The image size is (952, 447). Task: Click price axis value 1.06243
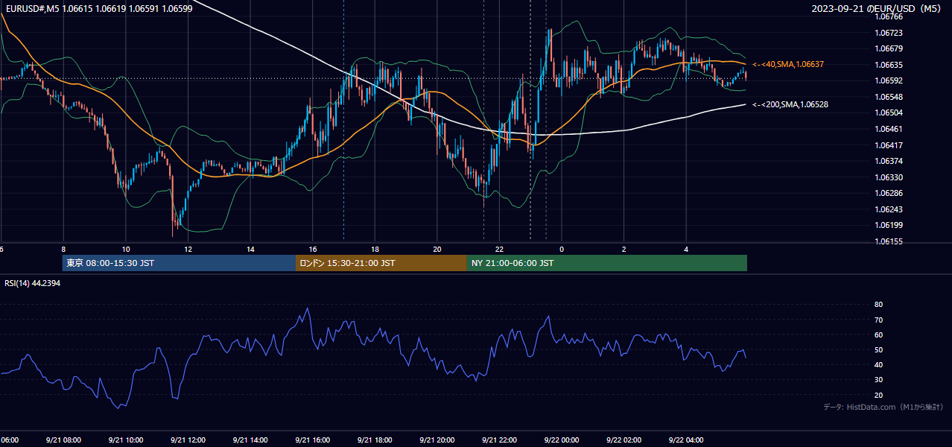pos(888,209)
